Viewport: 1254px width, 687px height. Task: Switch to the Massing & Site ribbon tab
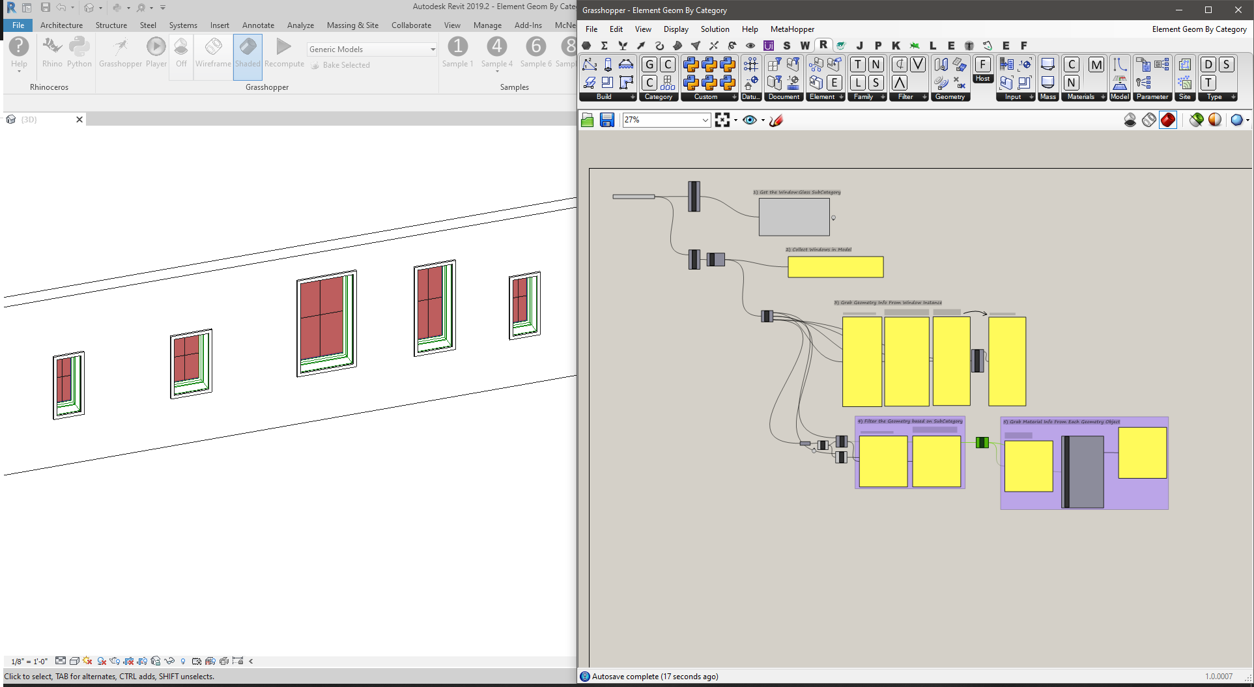[x=352, y=25]
